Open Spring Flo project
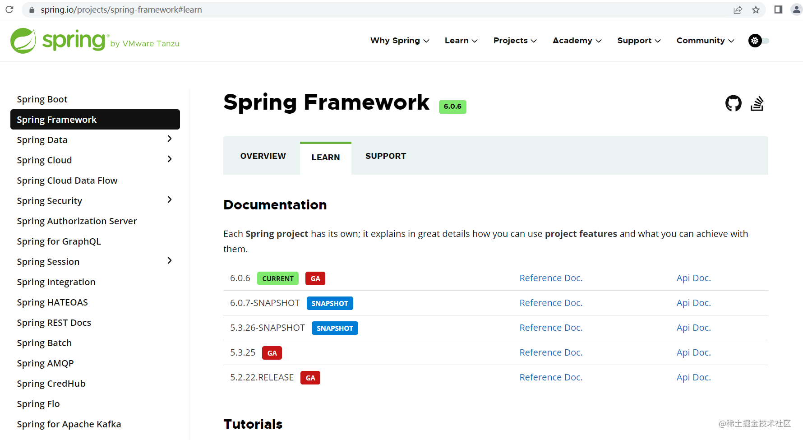This screenshot has width=803, height=440. pos(38,404)
